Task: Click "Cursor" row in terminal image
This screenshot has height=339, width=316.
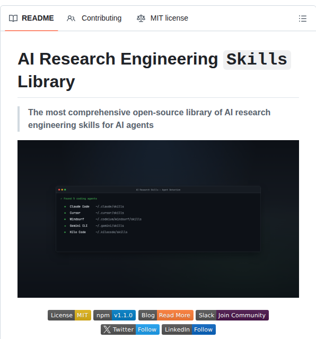Action: pos(94,213)
